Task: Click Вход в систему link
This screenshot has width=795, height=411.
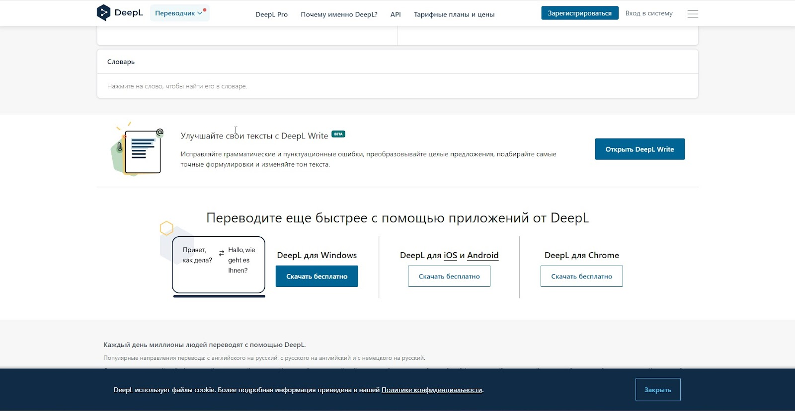Action: (x=649, y=13)
